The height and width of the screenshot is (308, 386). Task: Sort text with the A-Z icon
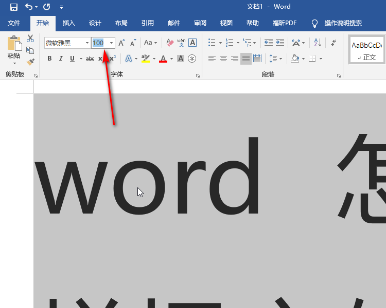click(x=318, y=43)
